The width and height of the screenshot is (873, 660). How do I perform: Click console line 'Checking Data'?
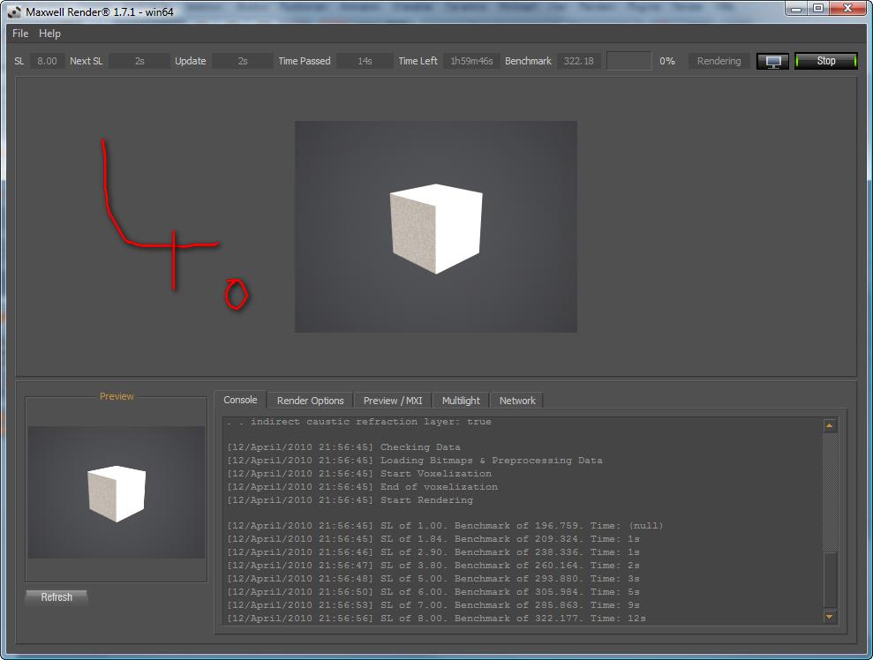[x=343, y=447]
